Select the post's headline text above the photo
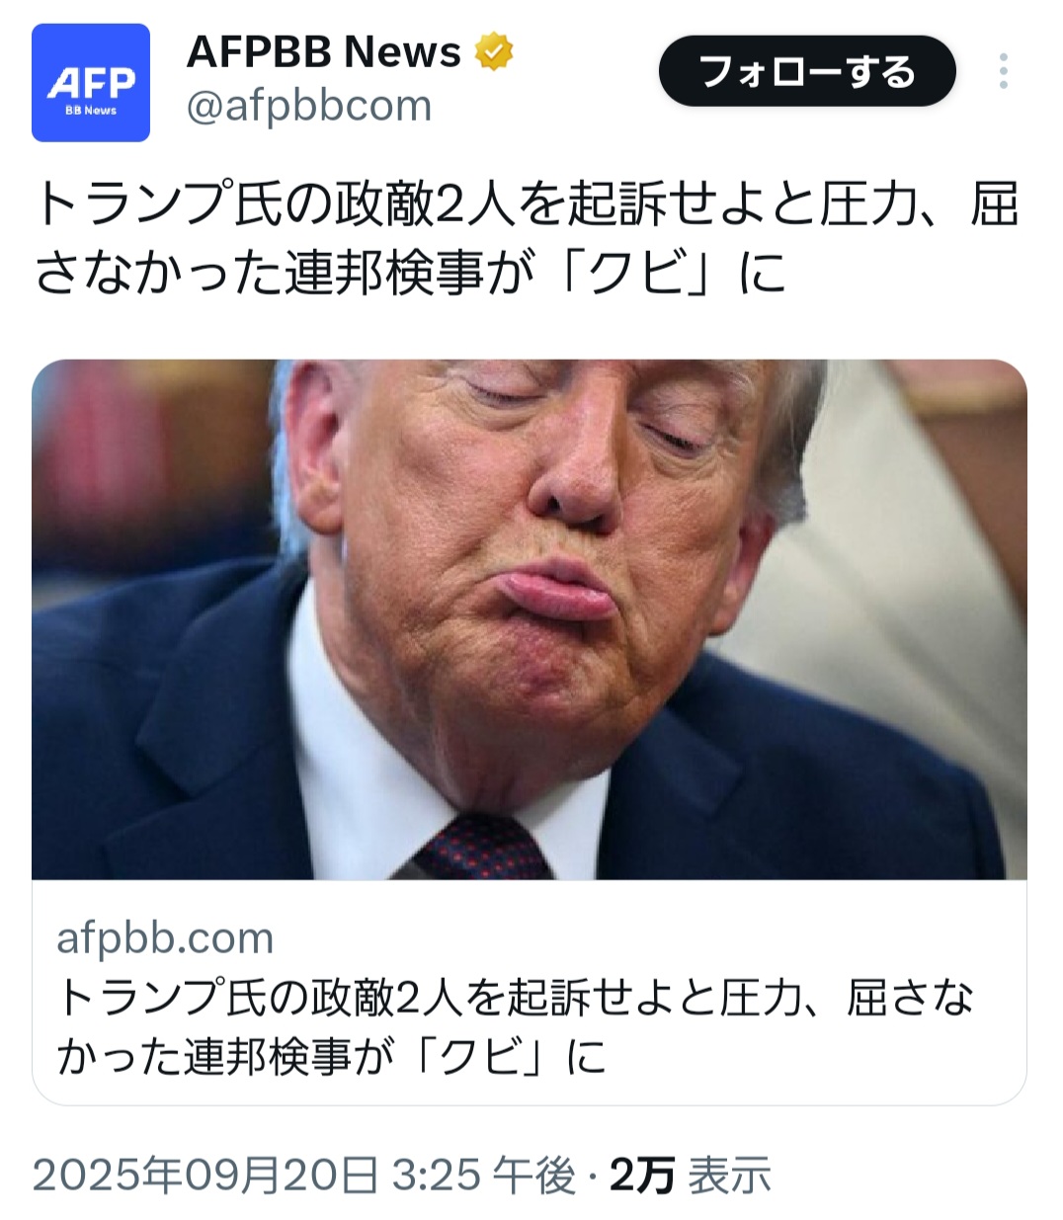The height and width of the screenshot is (1220, 1063). (x=528, y=239)
